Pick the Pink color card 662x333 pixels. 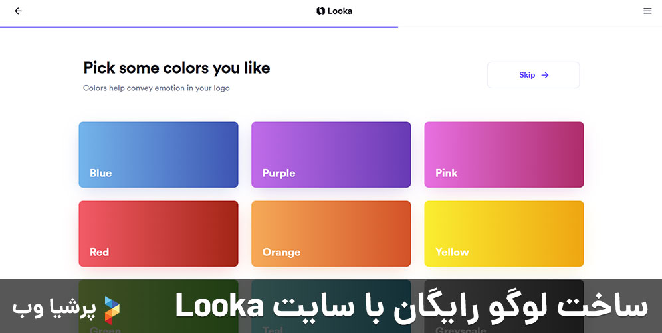pyautogui.click(x=504, y=154)
